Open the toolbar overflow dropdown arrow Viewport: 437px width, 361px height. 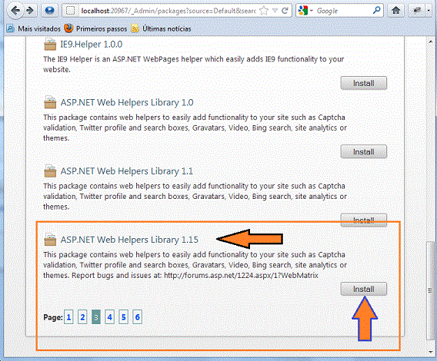(x=429, y=11)
